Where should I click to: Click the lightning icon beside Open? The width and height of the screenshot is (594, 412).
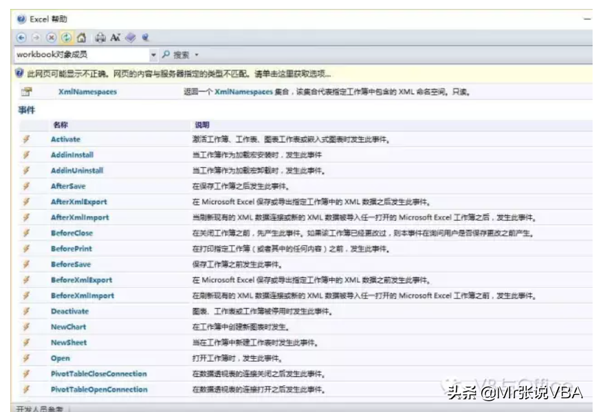25,358
